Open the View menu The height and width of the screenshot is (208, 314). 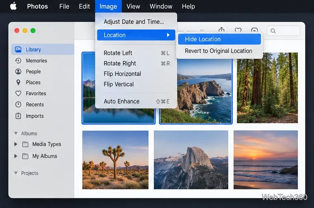[x=133, y=7]
